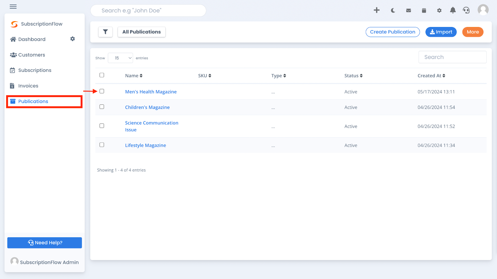Click the Import button
The image size is (497, 279).
point(441,32)
